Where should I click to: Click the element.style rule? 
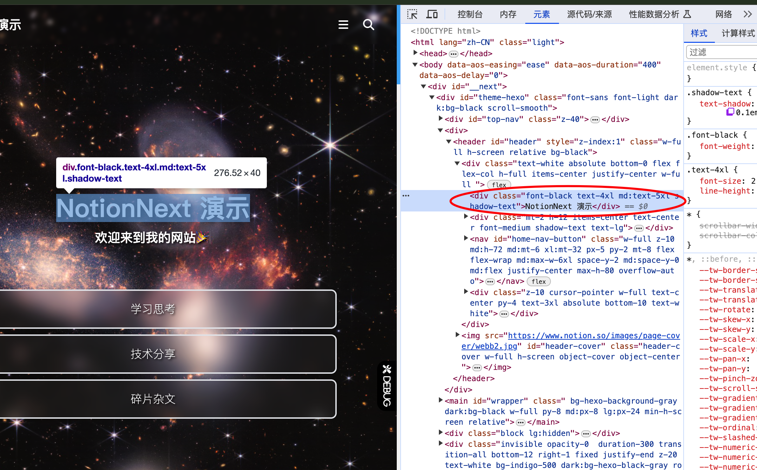(717, 68)
